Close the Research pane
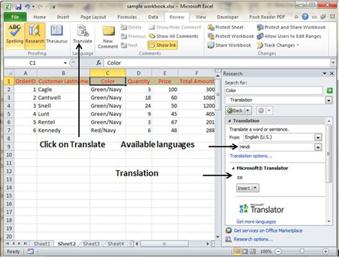This screenshot has width=339, height=258. coord(332,74)
